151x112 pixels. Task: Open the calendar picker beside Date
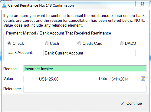[x=143, y=78]
